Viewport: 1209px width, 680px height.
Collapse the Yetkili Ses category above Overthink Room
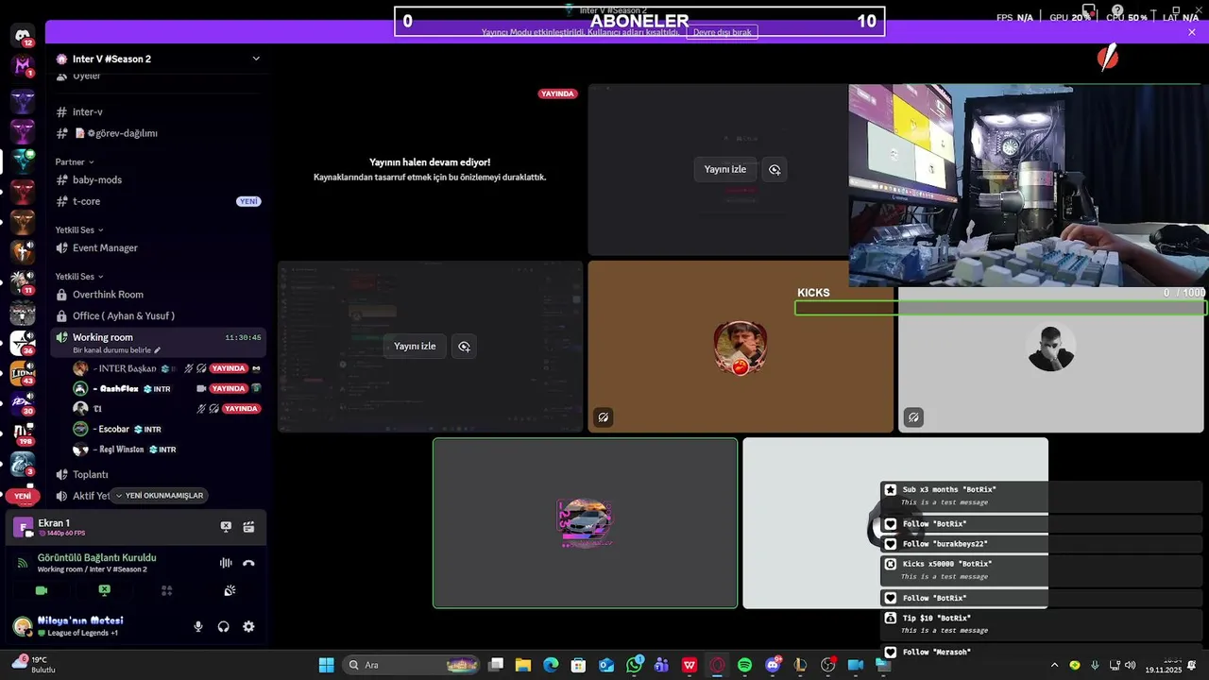[78, 277]
